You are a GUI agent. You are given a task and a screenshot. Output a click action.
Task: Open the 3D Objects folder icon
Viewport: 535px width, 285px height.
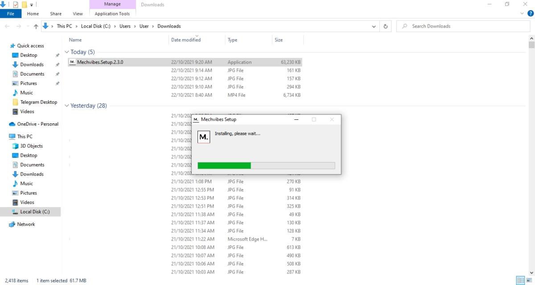point(15,146)
